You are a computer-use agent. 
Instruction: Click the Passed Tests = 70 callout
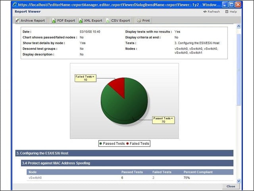click(163, 120)
